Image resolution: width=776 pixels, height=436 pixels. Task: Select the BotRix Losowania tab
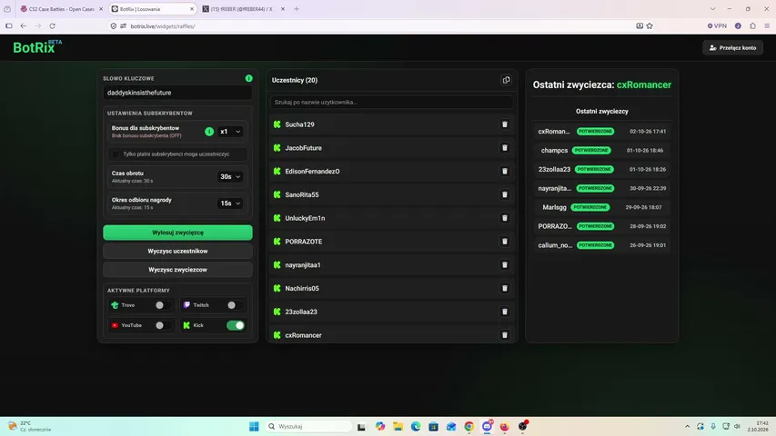153,9
